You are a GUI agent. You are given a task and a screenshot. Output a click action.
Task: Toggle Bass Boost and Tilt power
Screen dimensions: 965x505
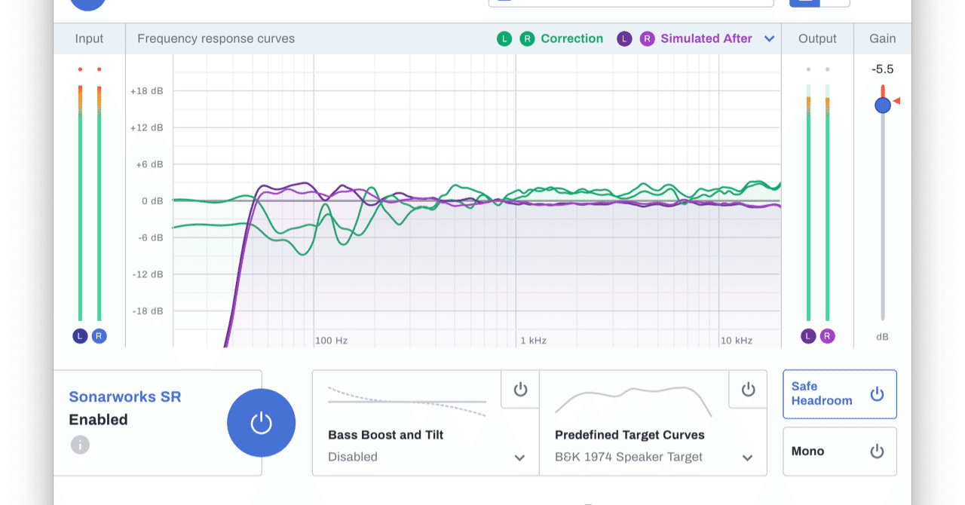pos(520,389)
